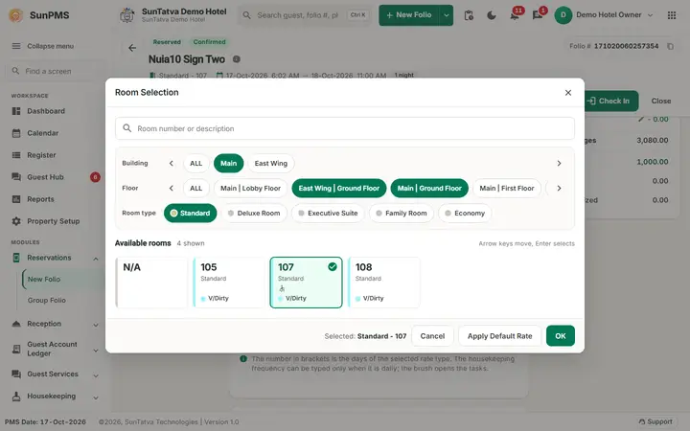Focus the guest and folio search box
The width and height of the screenshot is (690, 431).
(305, 15)
